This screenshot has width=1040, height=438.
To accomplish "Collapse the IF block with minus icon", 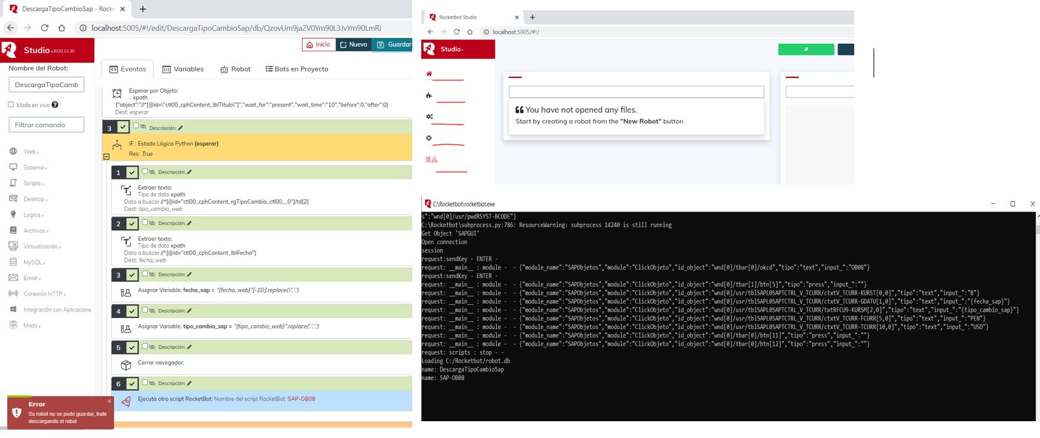I will coord(106,156).
